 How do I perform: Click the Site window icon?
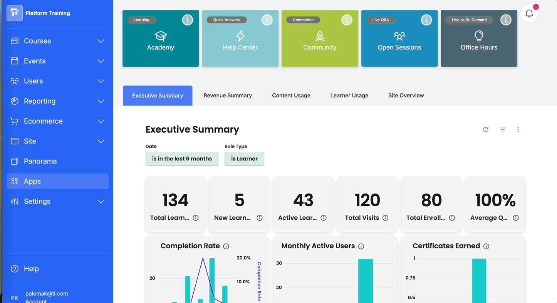pyautogui.click(x=15, y=141)
